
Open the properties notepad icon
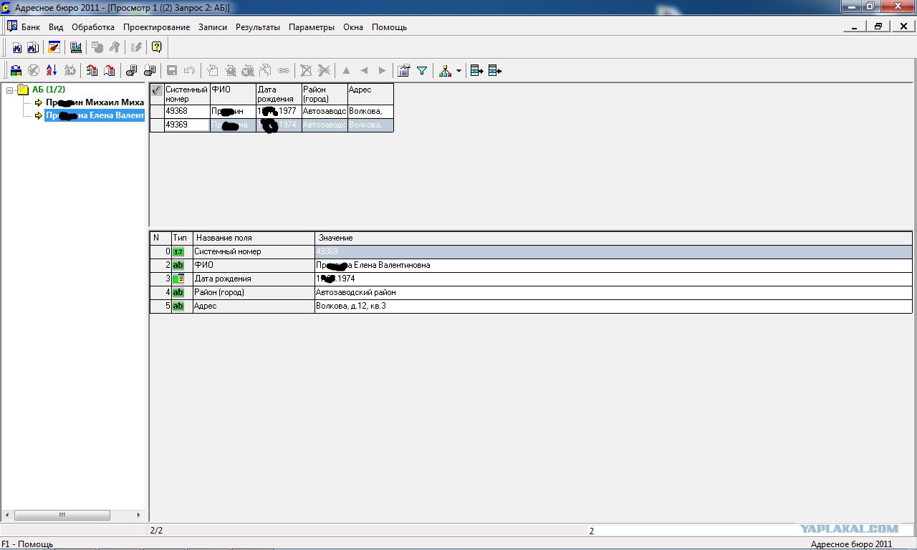pyautogui.click(x=404, y=70)
